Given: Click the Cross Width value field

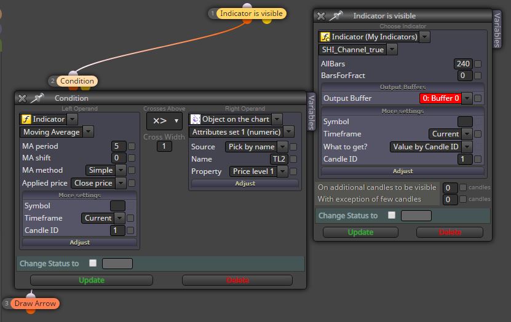Looking at the screenshot, I should [164, 146].
